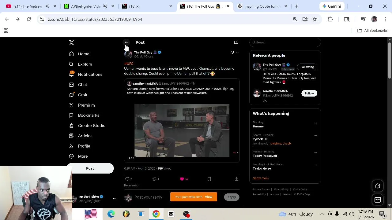392x220 pixels.
Task: Open the floating Messages envelope button
Action: click(378, 200)
